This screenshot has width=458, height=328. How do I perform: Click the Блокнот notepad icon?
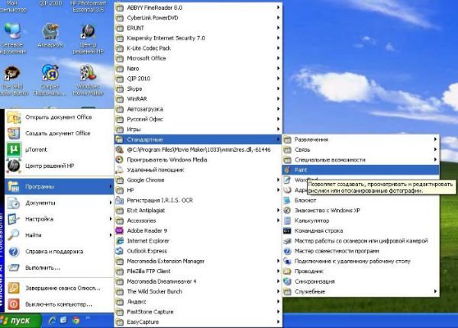pos(288,200)
